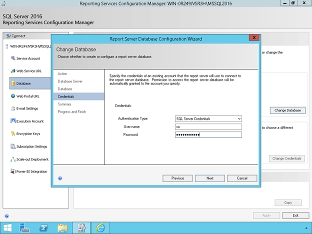Open the Web Service URL icon

[12, 71]
